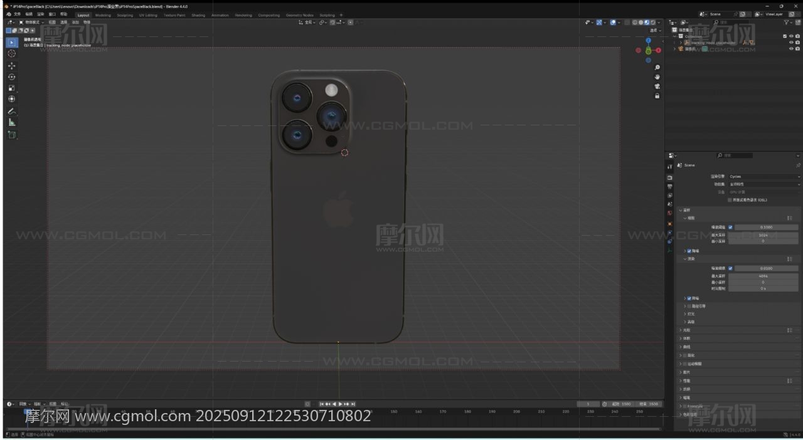Viewport: 803px width, 440px height.
Task: Play the animation forward
Action: pos(341,404)
